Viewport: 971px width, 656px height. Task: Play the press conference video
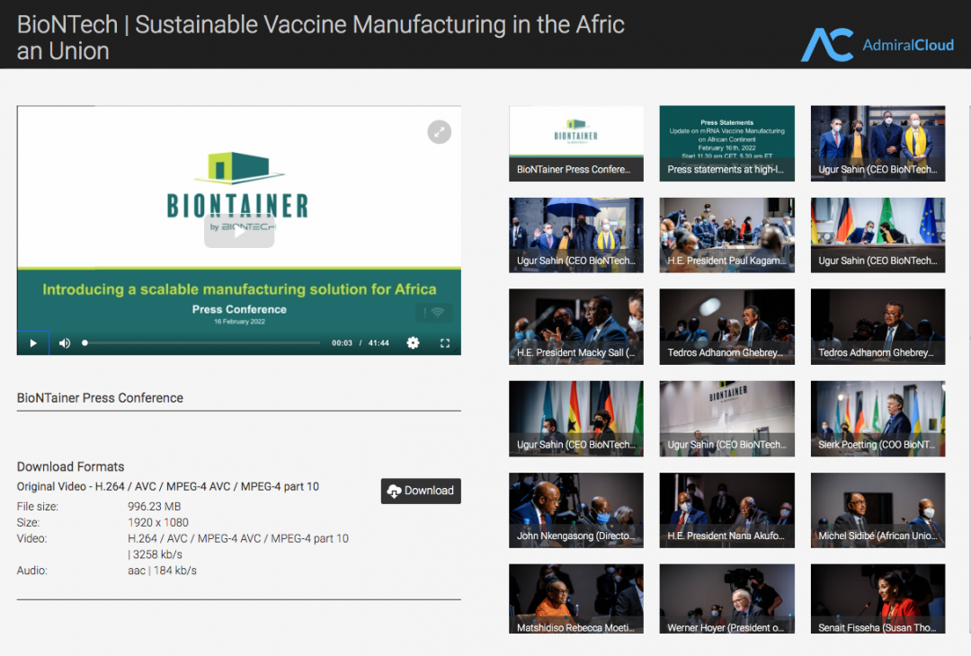pos(32,342)
